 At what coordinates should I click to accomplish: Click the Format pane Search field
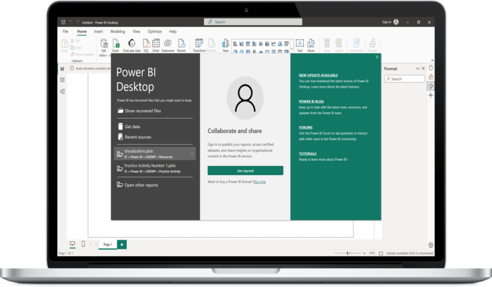point(404,79)
